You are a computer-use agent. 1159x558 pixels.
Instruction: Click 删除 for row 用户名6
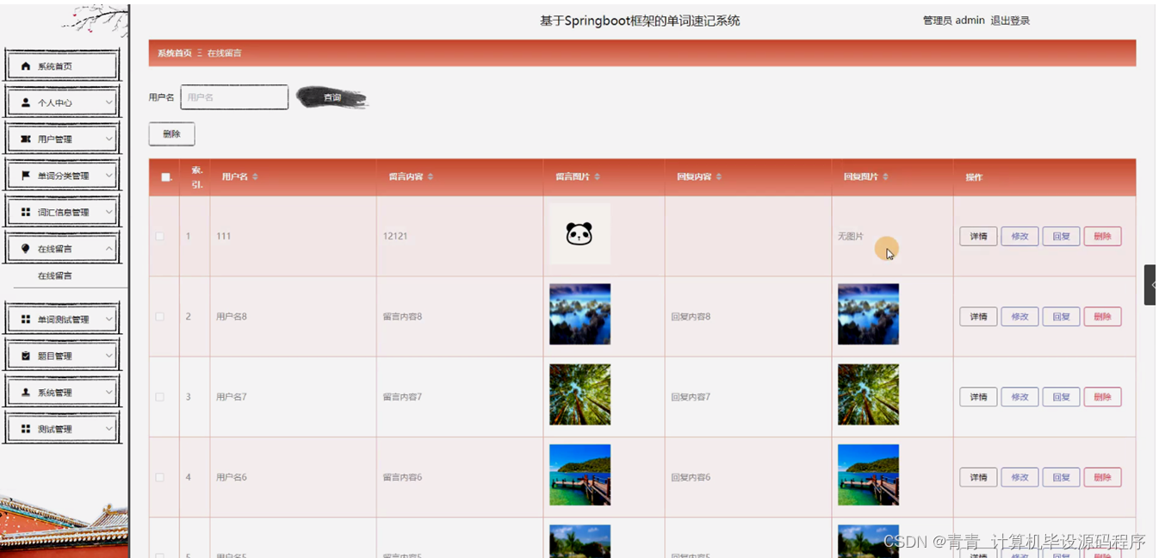(x=1102, y=477)
